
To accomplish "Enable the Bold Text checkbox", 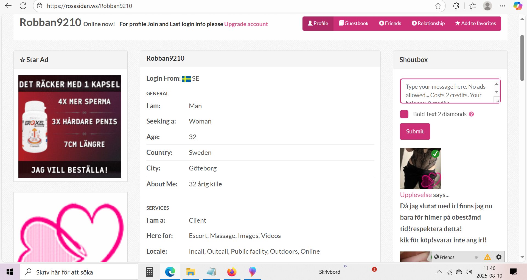I will [404, 114].
